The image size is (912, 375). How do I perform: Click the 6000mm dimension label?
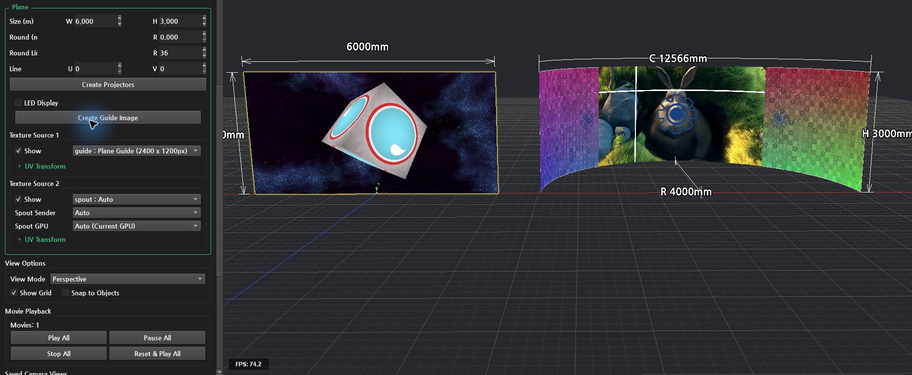pos(367,47)
